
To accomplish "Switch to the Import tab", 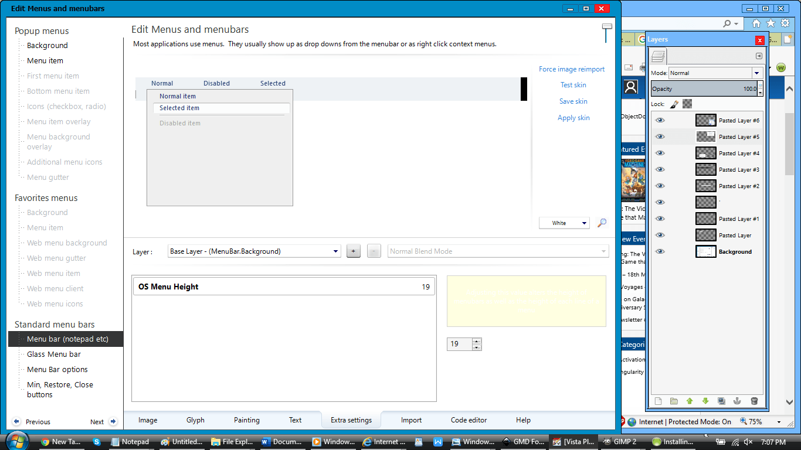I will 412,420.
